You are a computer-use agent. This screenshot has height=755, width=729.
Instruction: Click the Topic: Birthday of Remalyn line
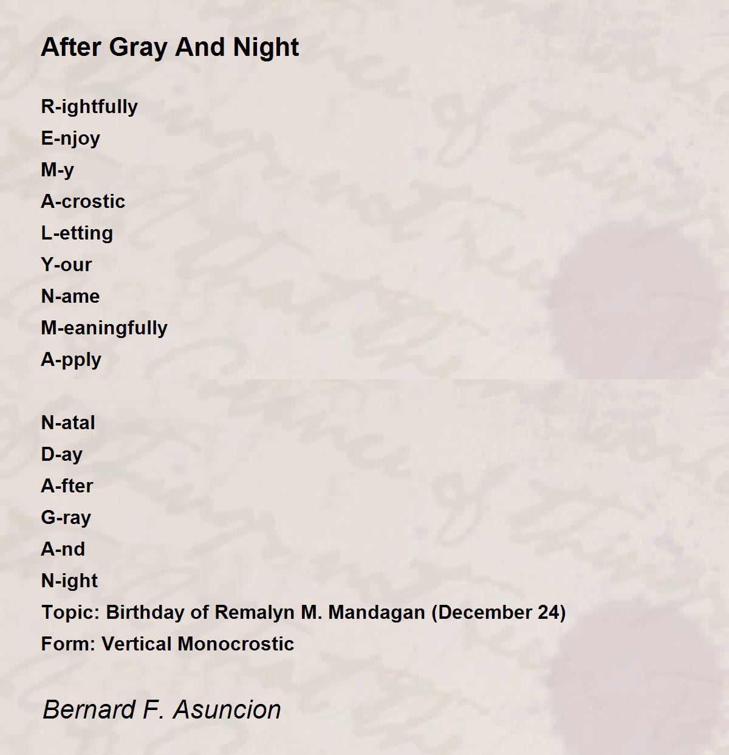[303, 612]
